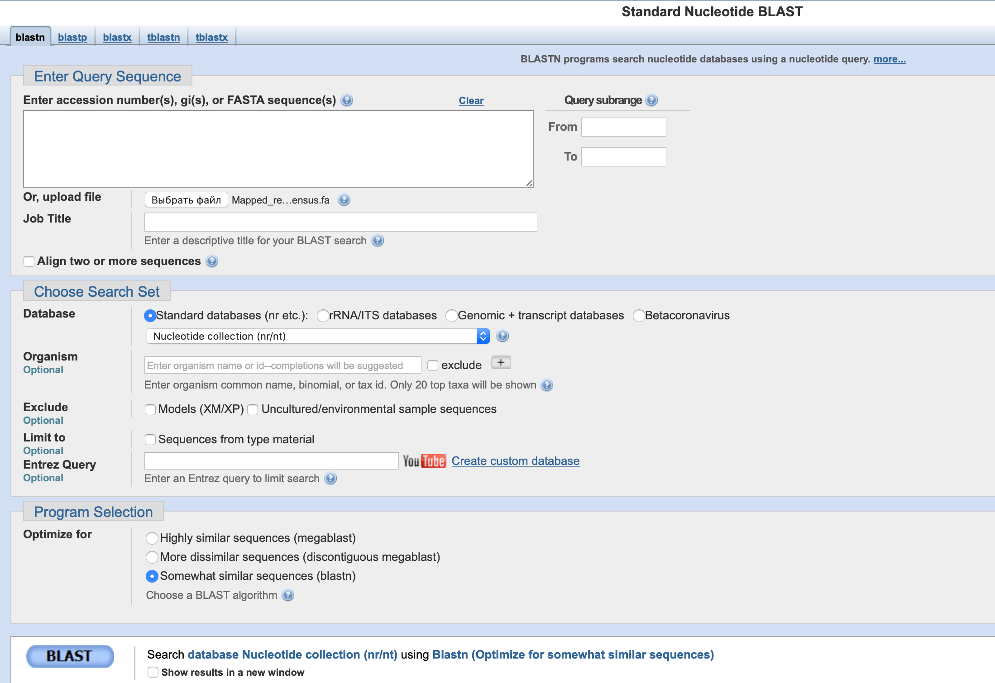Check Align two or more sequences
This screenshot has height=683, width=995.
(29, 261)
